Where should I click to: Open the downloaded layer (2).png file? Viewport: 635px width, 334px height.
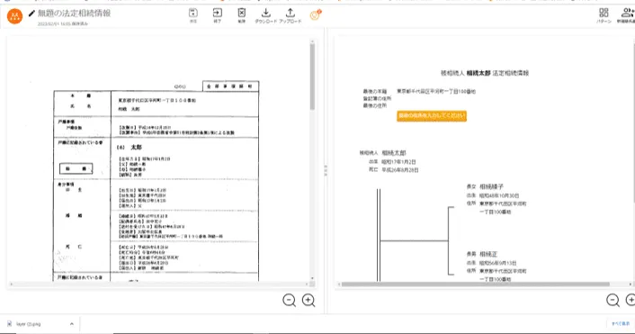pyautogui.click(x=29, y=324)
